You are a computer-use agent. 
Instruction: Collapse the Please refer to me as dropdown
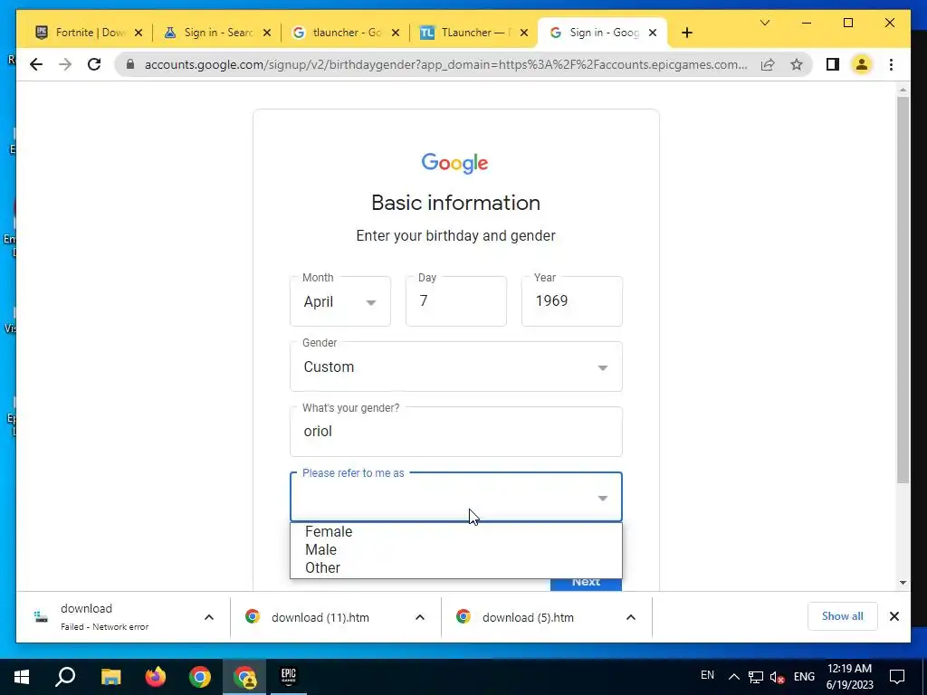pyautogui.click(x=456, y=497)
